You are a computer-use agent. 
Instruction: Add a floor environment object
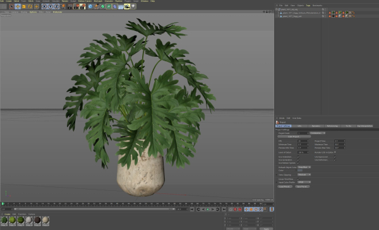pos(121,6)
